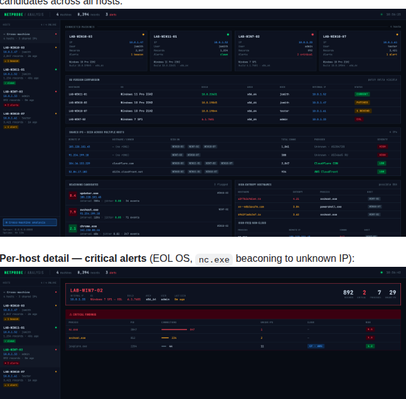Screen dimensions: 406x399
Task: Click red risk badge in nc.exe row
Action: coord(370,329)
